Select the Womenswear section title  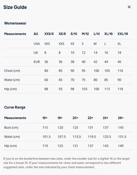15,23
